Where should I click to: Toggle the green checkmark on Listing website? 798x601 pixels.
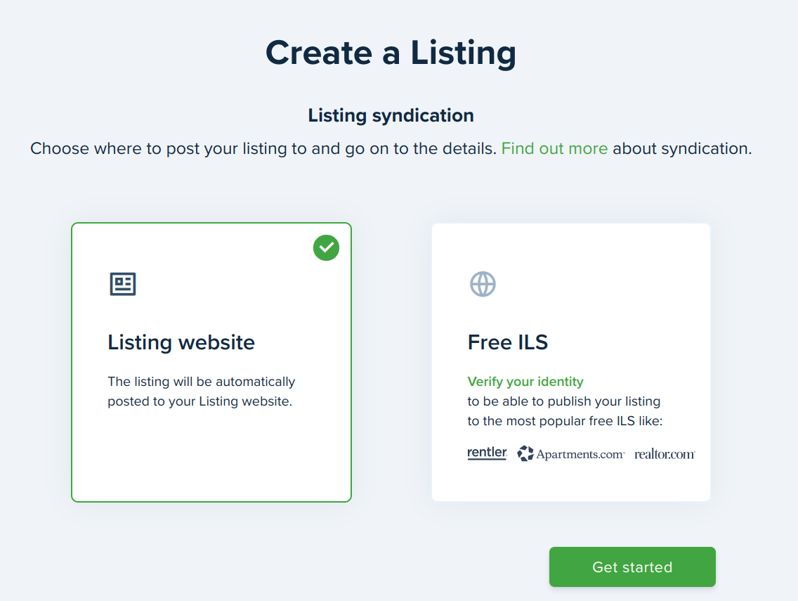tap(326, 247)
